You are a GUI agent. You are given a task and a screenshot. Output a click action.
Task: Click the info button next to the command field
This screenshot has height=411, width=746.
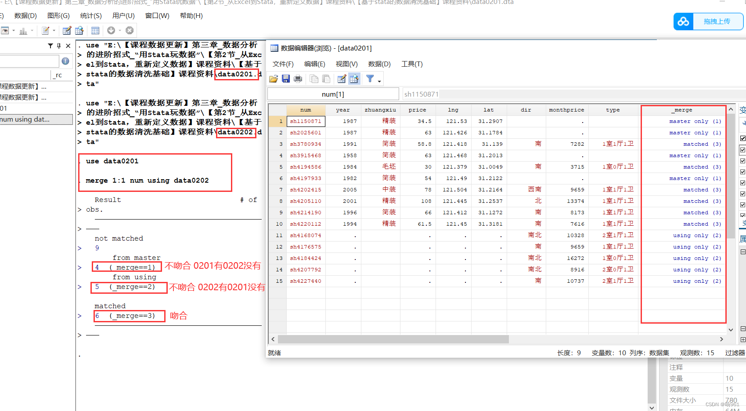click(65, 61)
